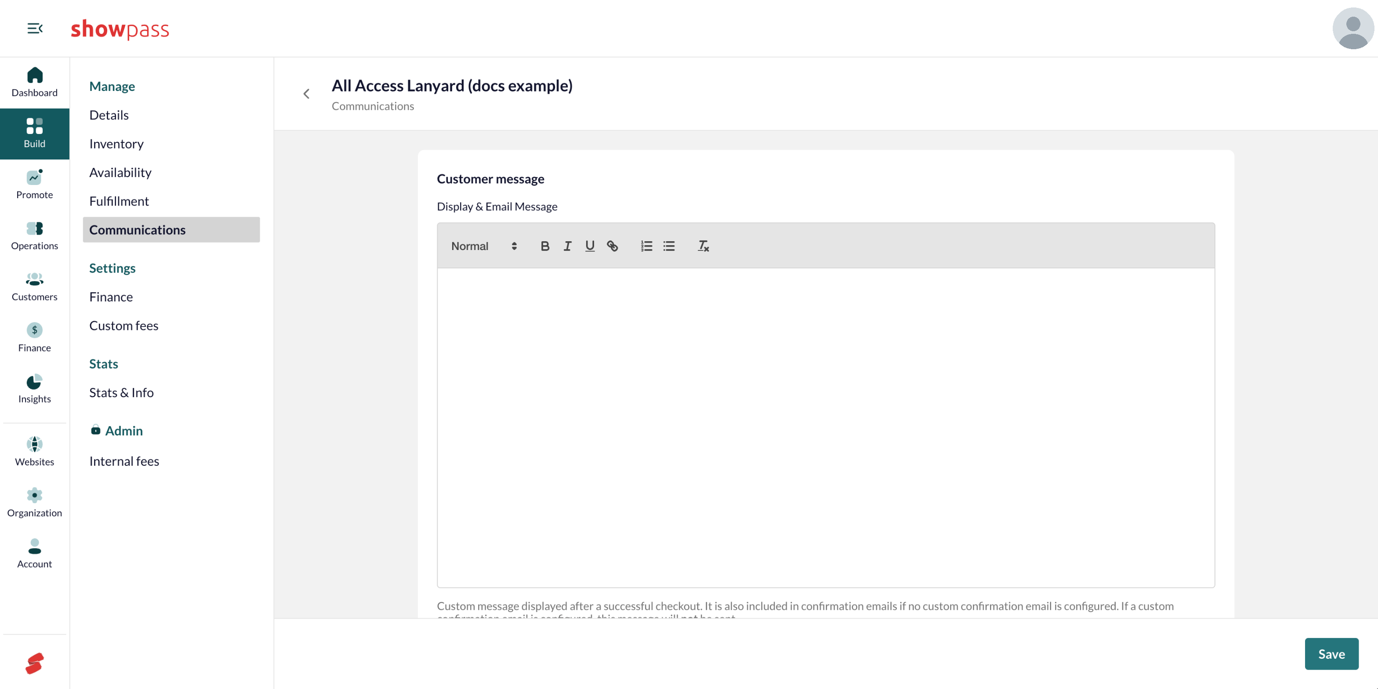Toggle italic formatting in the editor
The height and width of the screenshot is (689, 1378).
point(568,246)
